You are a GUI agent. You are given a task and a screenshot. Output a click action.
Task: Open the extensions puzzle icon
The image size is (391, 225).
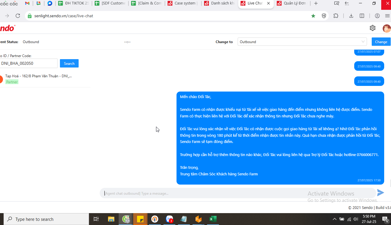point(336,16)
